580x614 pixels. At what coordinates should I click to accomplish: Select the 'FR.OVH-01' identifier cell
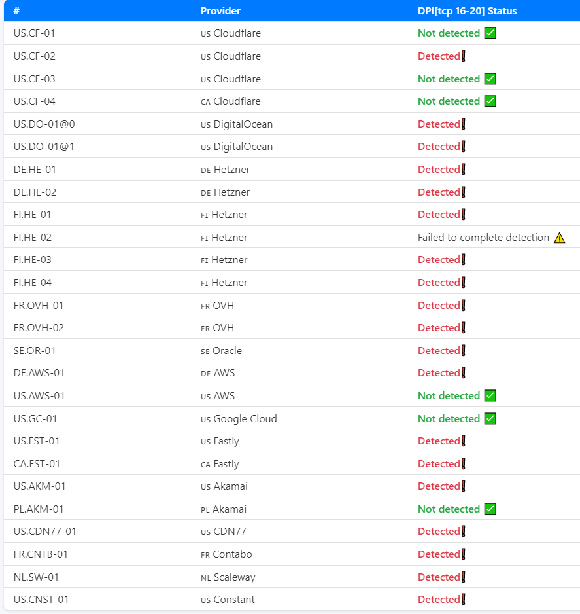[x=39, y=306]
